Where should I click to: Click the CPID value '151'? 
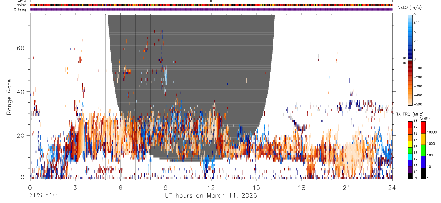tap(211, 1)
